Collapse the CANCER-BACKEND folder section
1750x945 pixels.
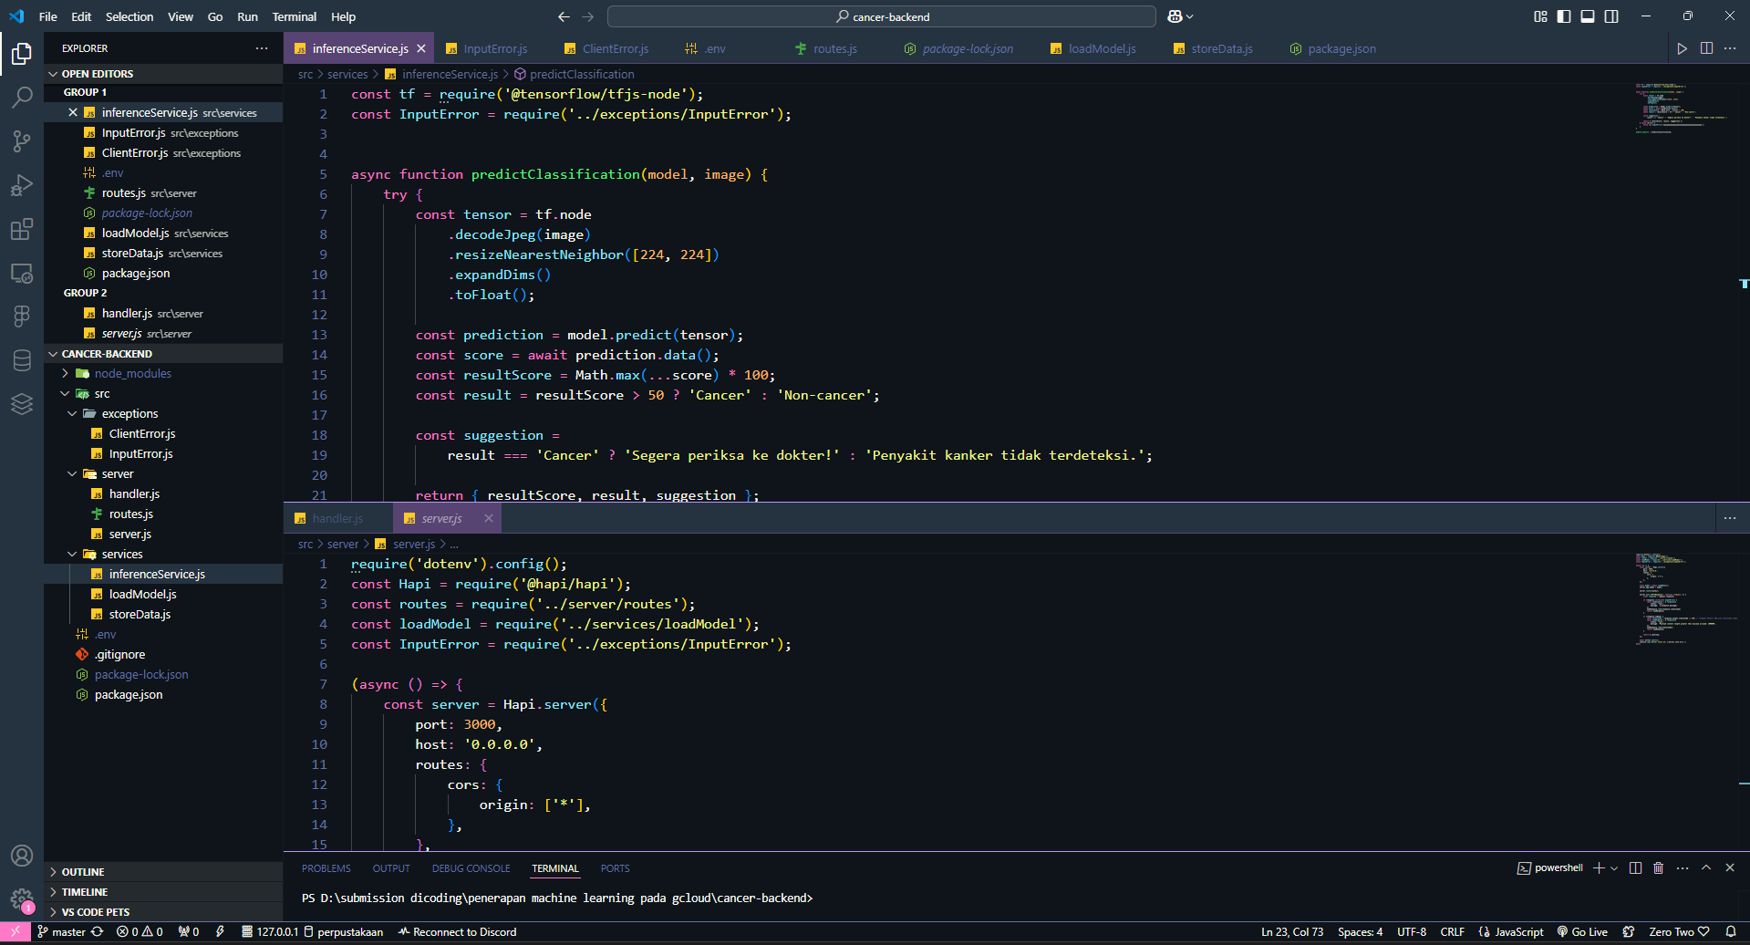pyautogui.click(x=164, y=354)
